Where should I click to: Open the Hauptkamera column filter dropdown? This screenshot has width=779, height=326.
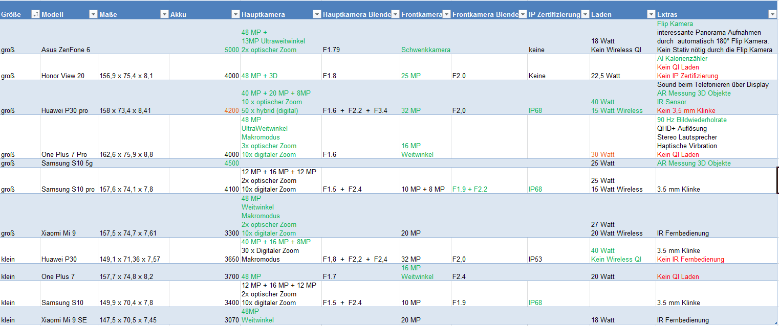point(317,14)
